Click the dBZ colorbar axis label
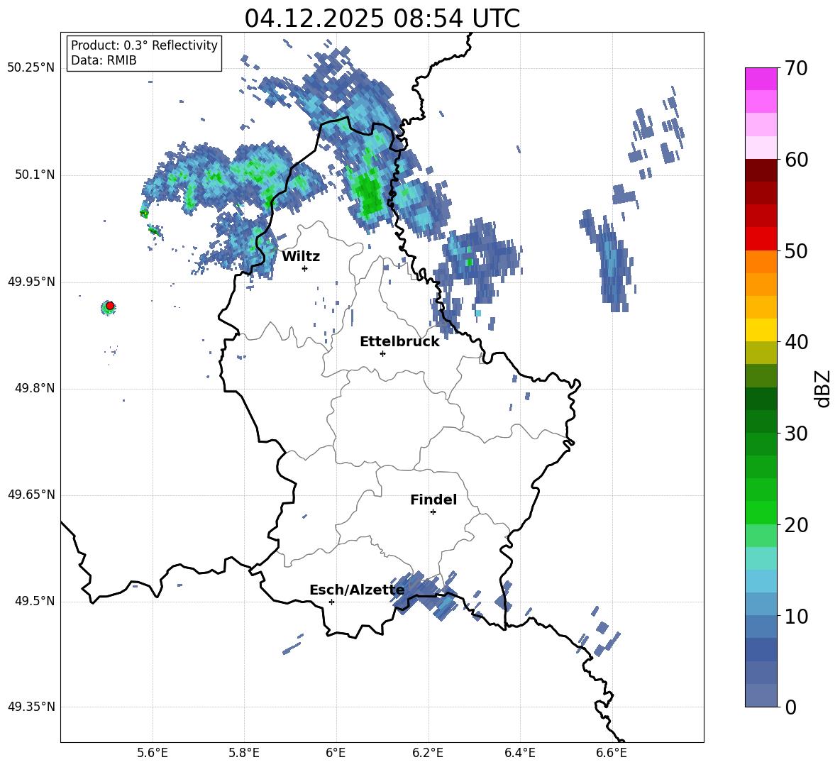 (x=822, y=388)
